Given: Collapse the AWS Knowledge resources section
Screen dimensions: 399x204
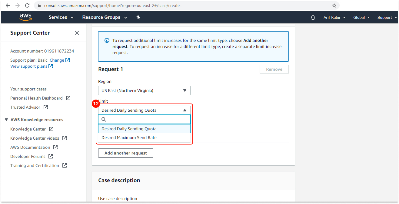Looking at the screenshot, I should [x=6, y=120].
